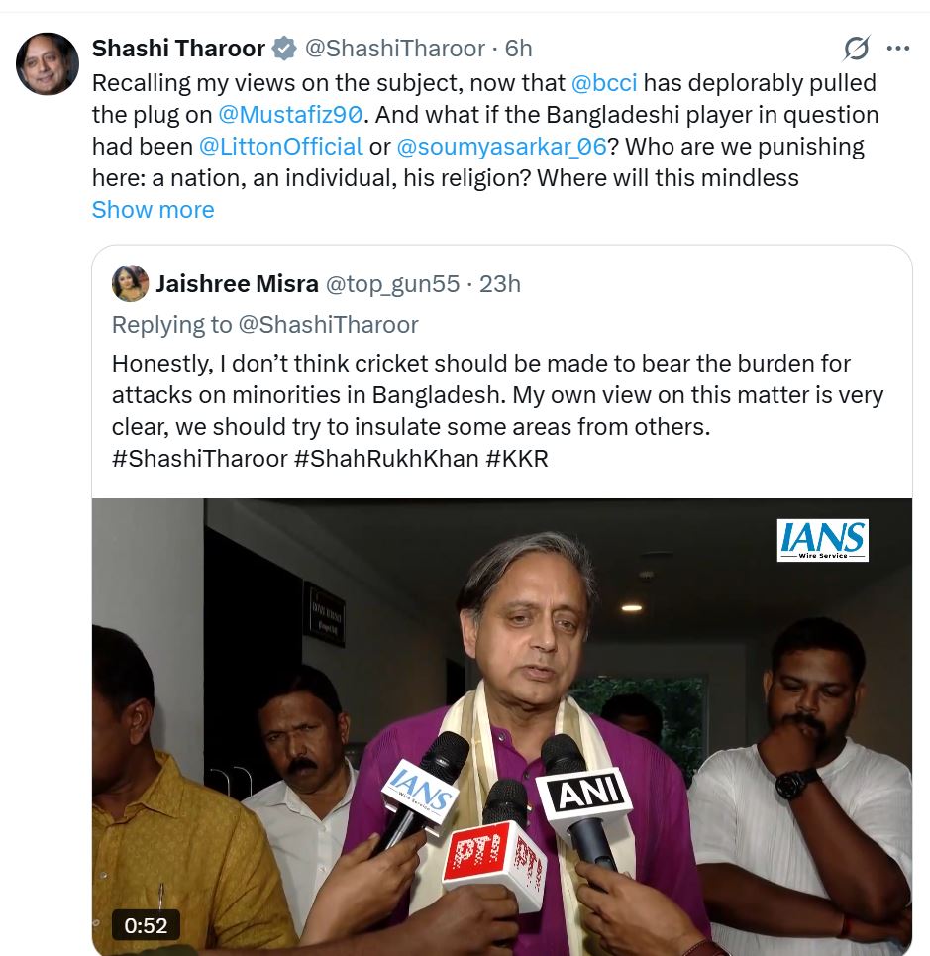930x956 pixels.
Task: Open the @bcci mention link
Action: 604,83
